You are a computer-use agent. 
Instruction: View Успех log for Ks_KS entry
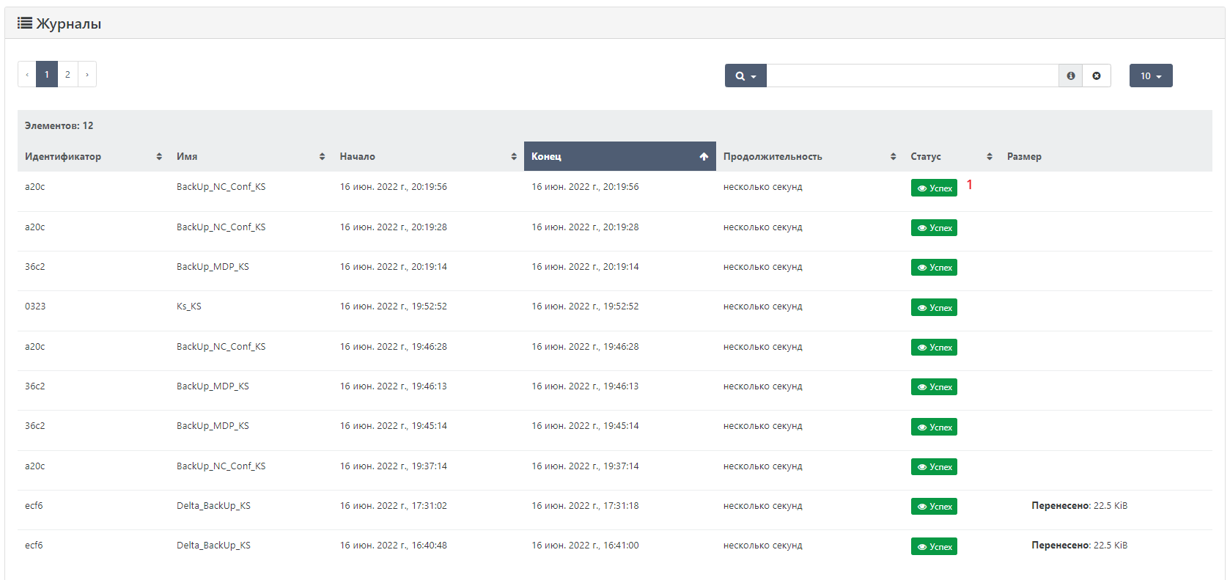click(x=934, y=308)
